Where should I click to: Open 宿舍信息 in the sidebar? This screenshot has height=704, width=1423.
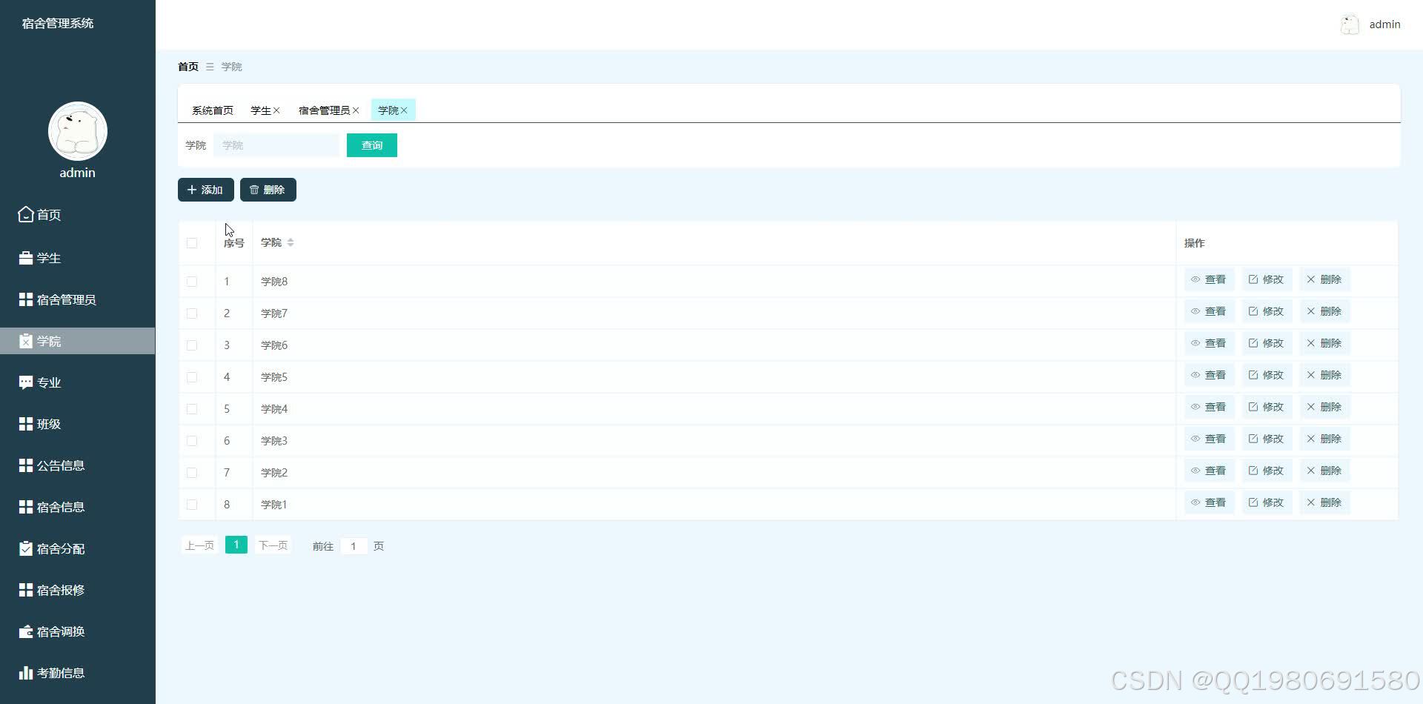point(77,507)
